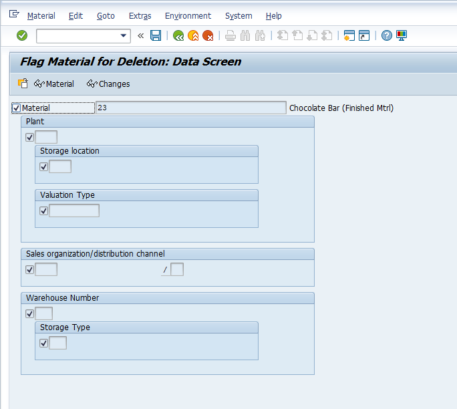Click the red Cancel icon
Screen dimensions: 457x409
coord(208,35)
